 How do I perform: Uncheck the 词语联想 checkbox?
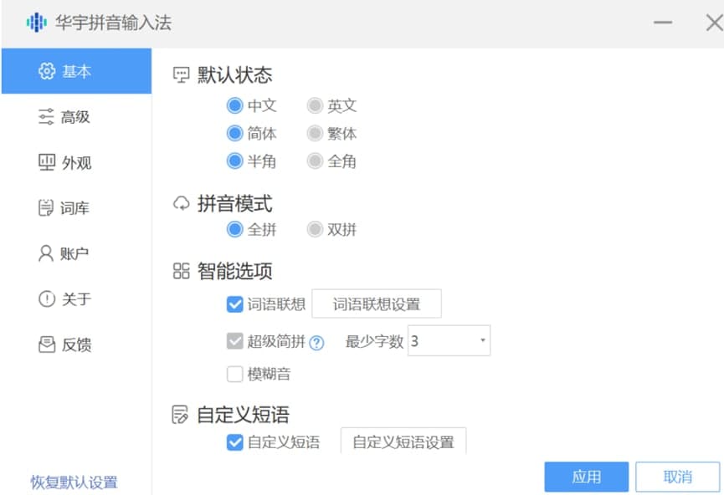click(x=235, y=304)
